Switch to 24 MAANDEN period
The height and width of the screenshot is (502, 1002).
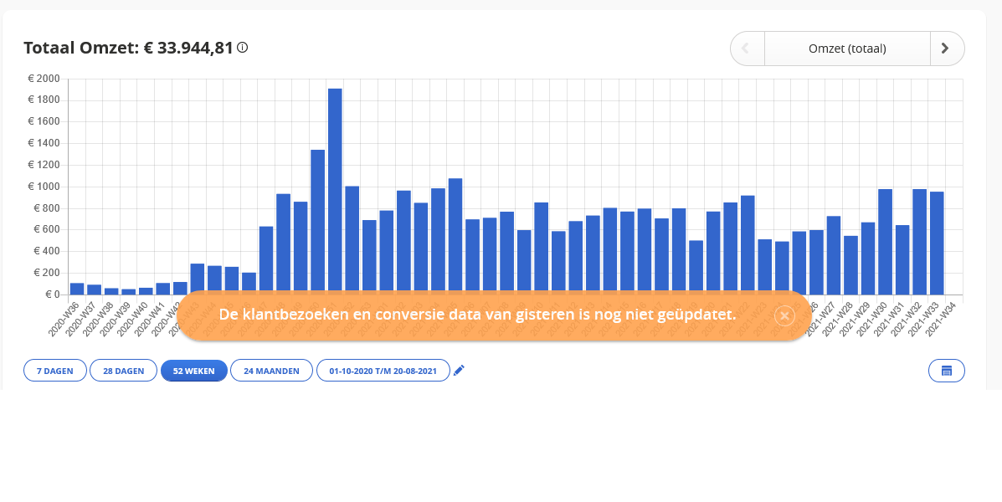coord(271,371)
